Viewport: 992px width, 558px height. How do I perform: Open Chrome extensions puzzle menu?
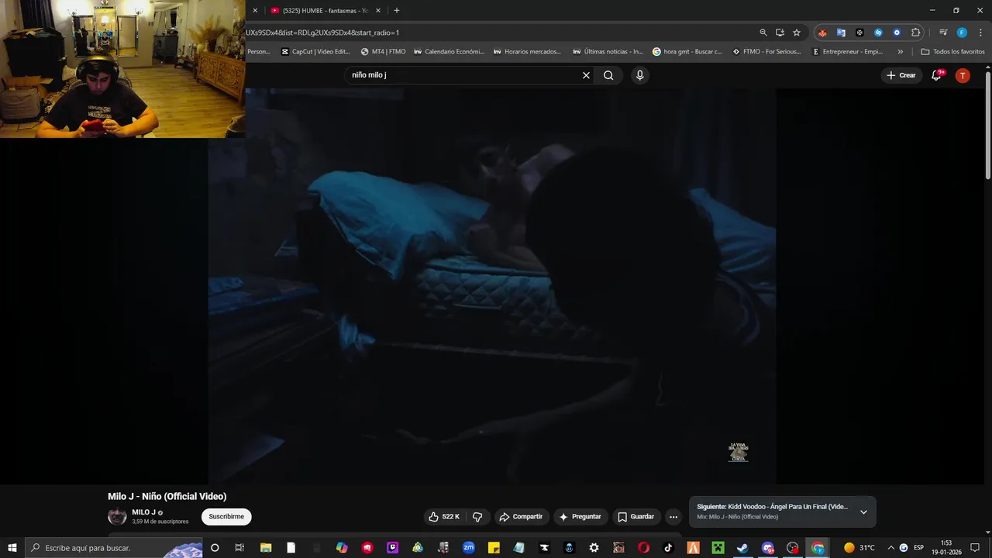point(915,33)
